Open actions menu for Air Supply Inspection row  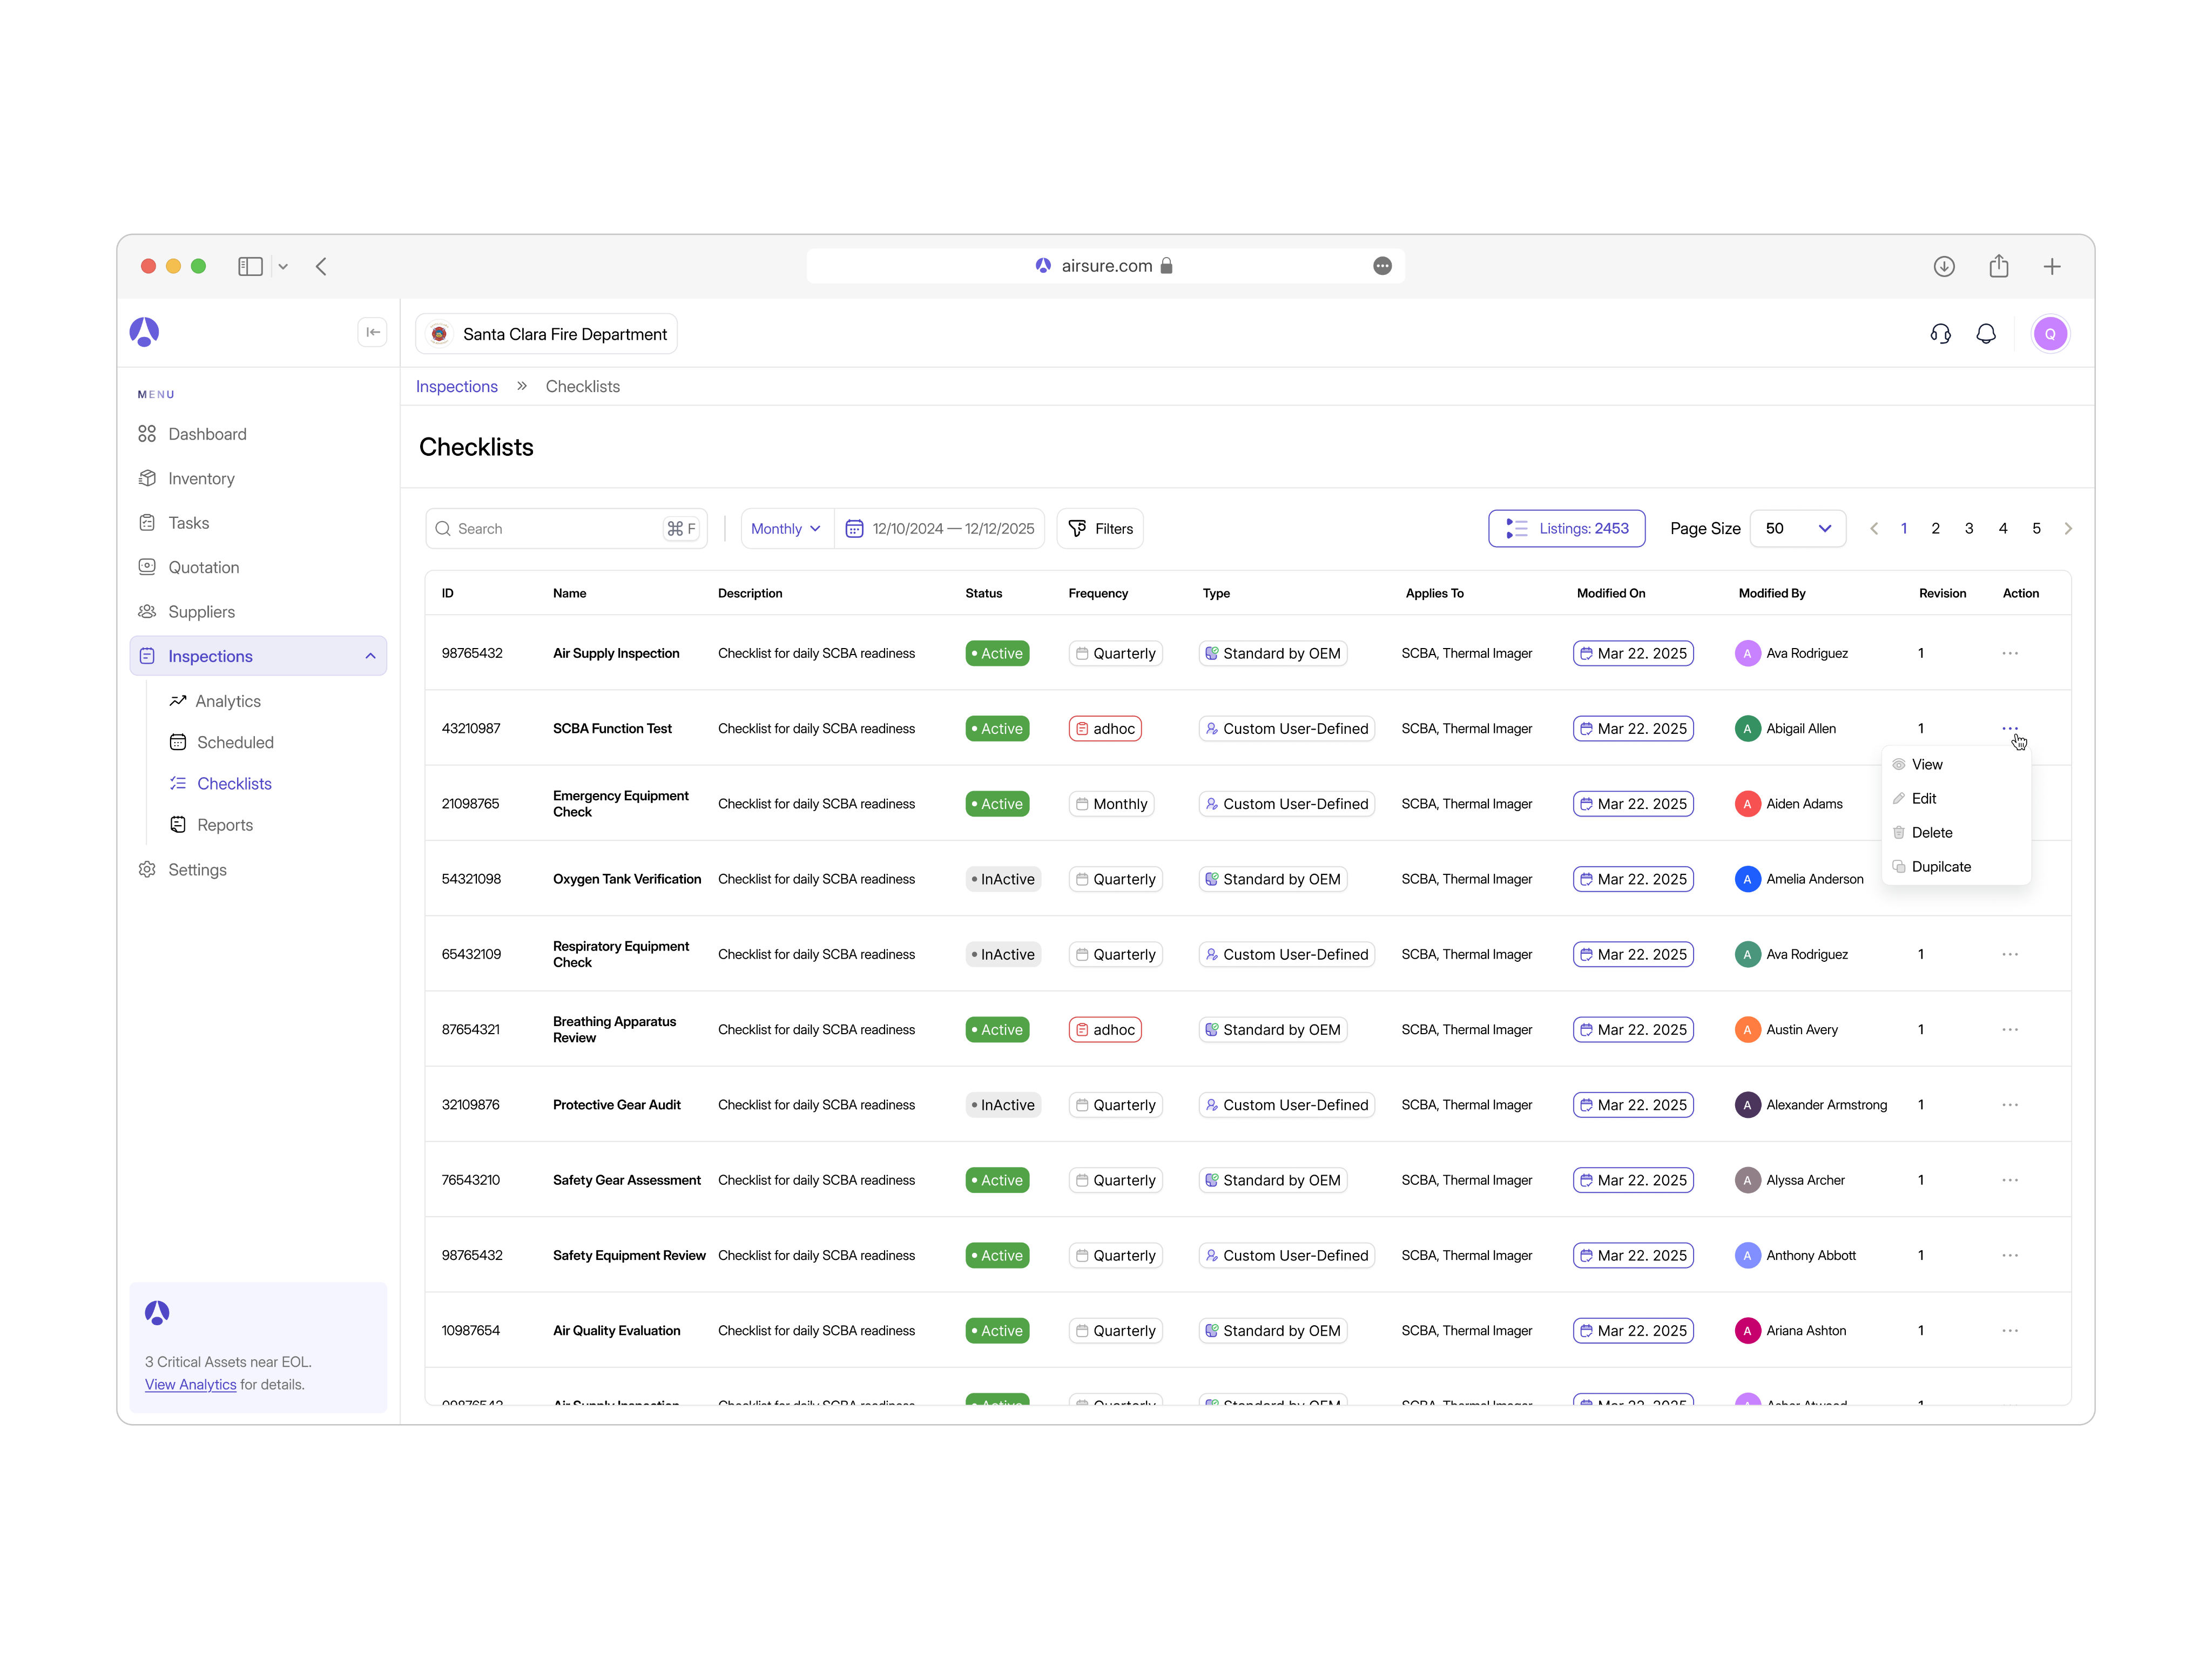[2009, 653]
